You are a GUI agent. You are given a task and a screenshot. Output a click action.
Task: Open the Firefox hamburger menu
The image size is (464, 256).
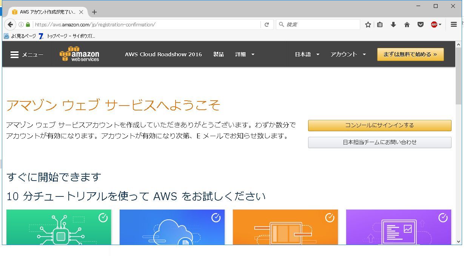tap(454, 25)
